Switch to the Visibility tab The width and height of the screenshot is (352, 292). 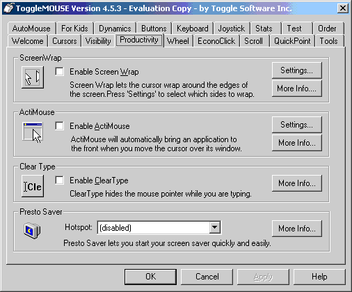click(x=98, y=41)
